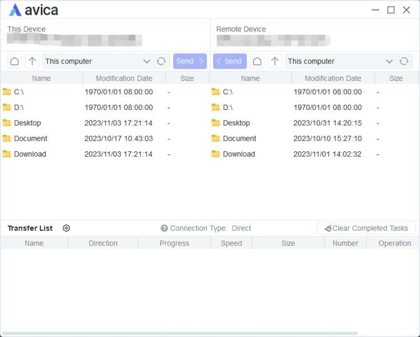
Task: Close the Avica window
Action: 406,10
